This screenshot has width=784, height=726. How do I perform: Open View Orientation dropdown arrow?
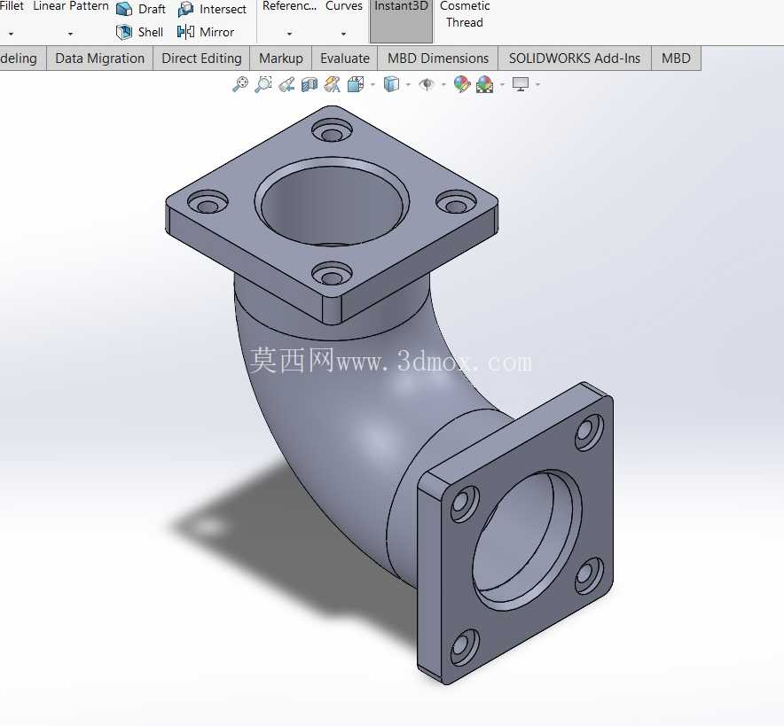pos(372,84)
